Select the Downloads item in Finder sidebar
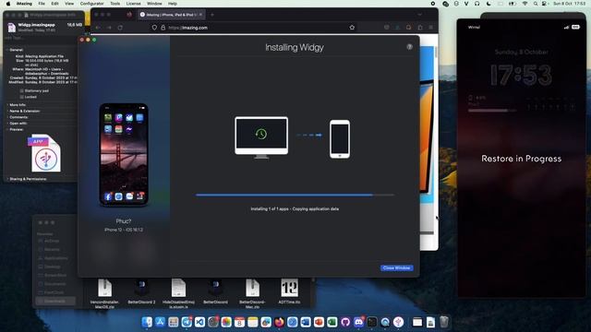The height and width of the screenshot is (332, 591). (55, 302)
